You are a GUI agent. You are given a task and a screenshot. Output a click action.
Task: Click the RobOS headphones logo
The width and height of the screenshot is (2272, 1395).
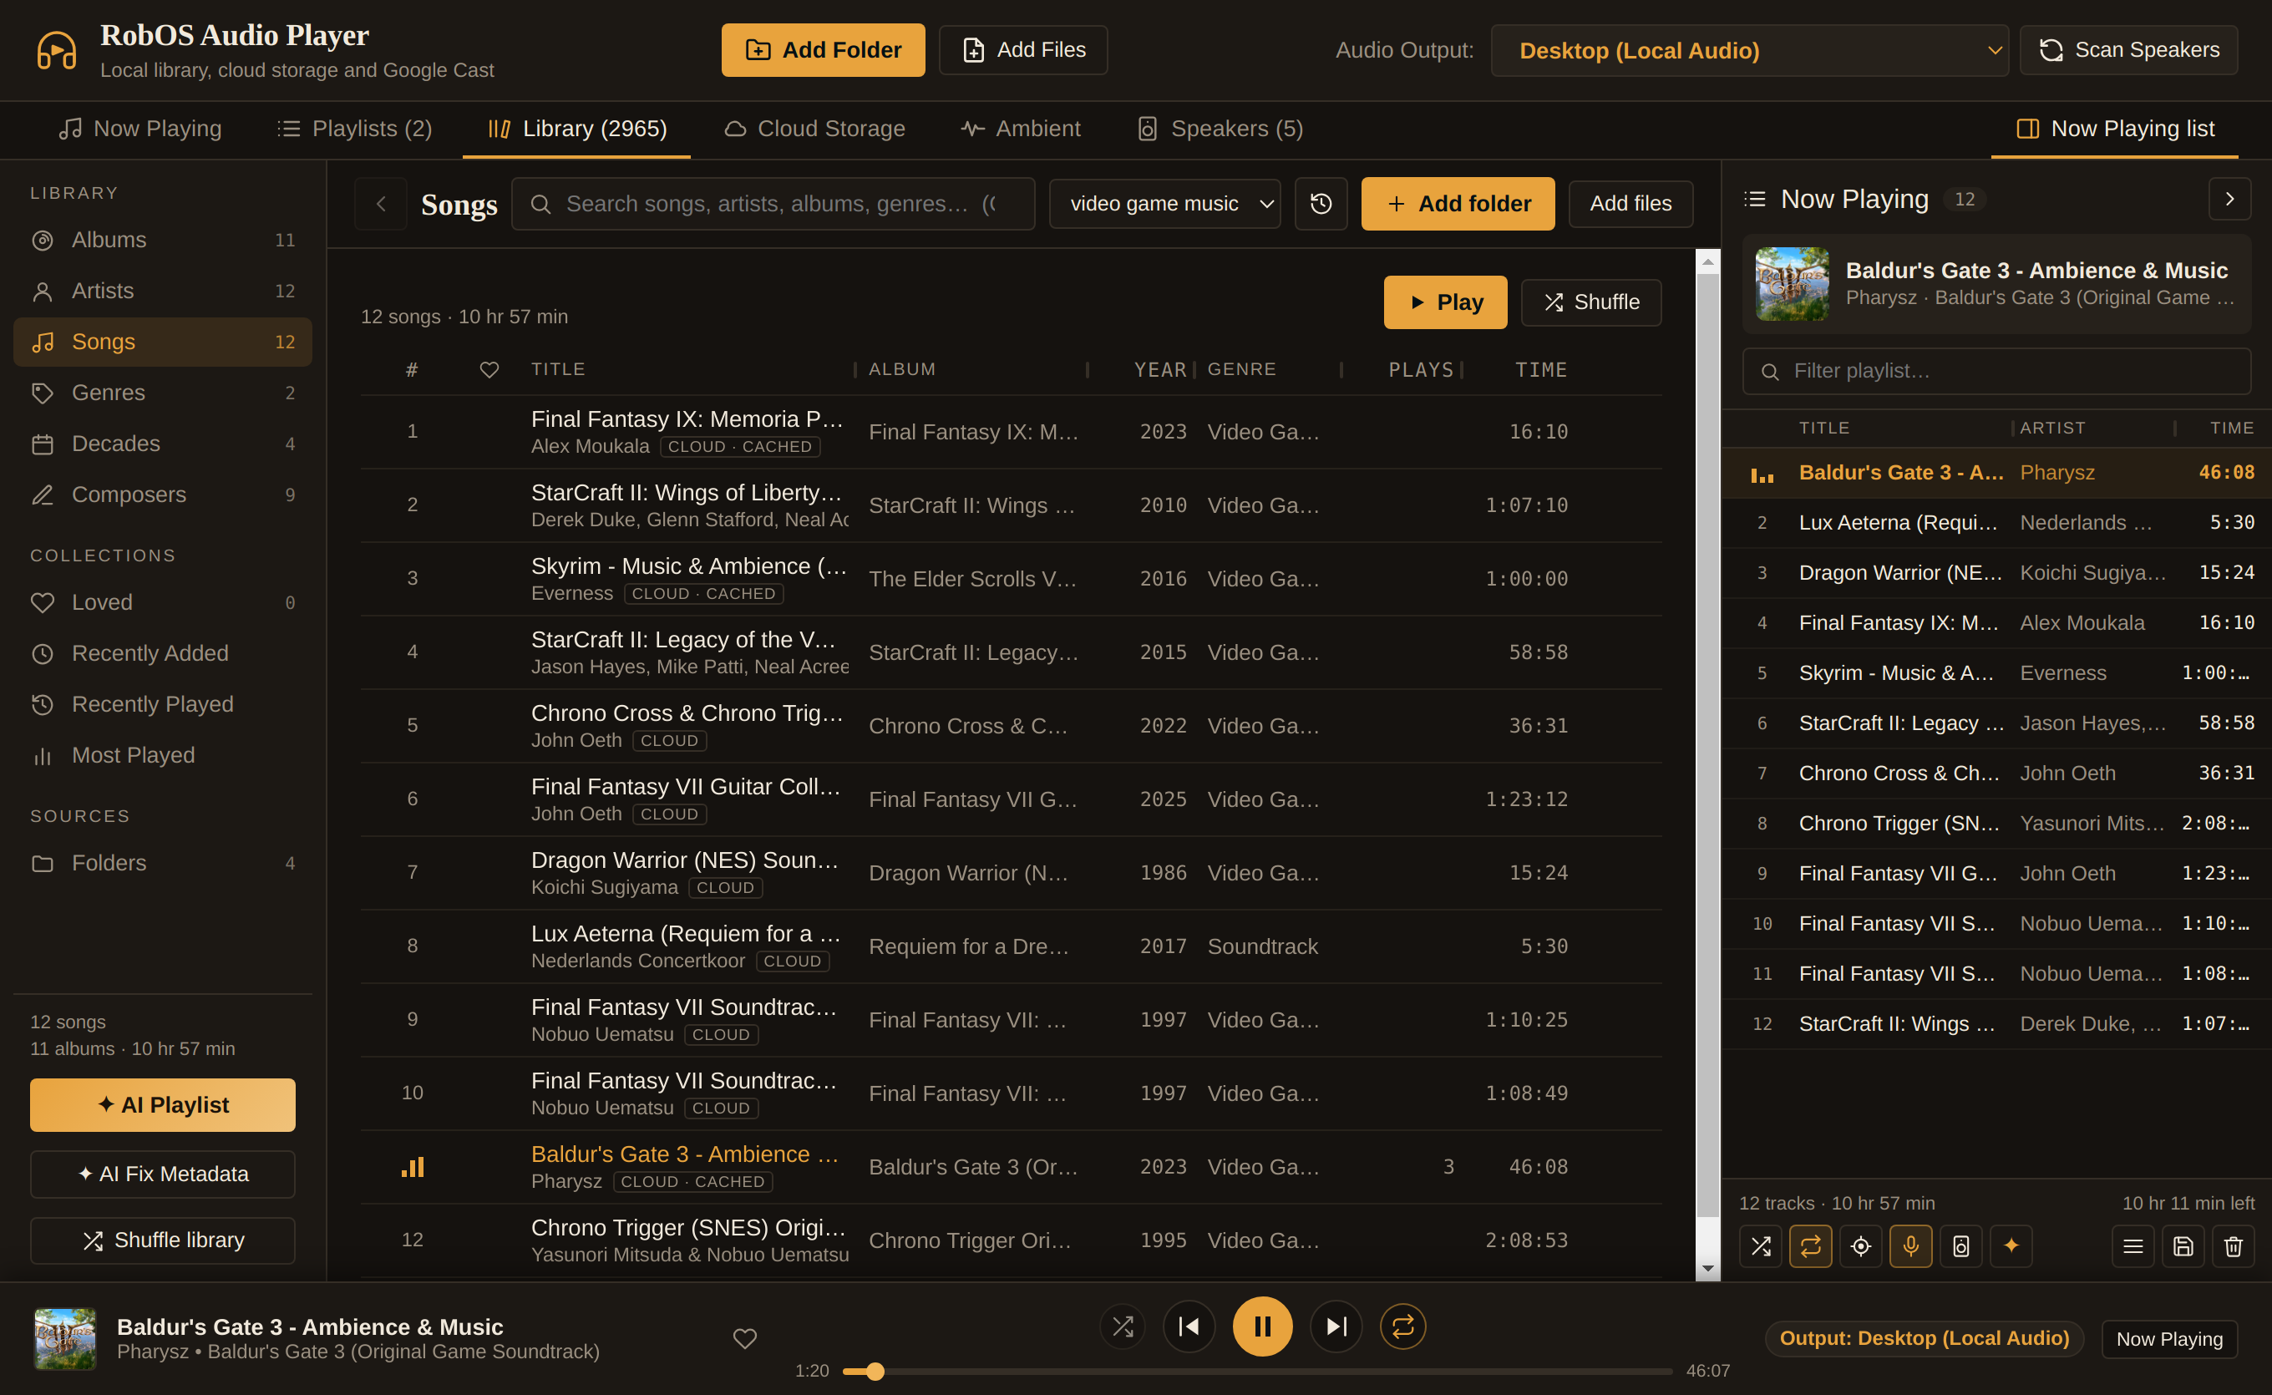(56, 50)
